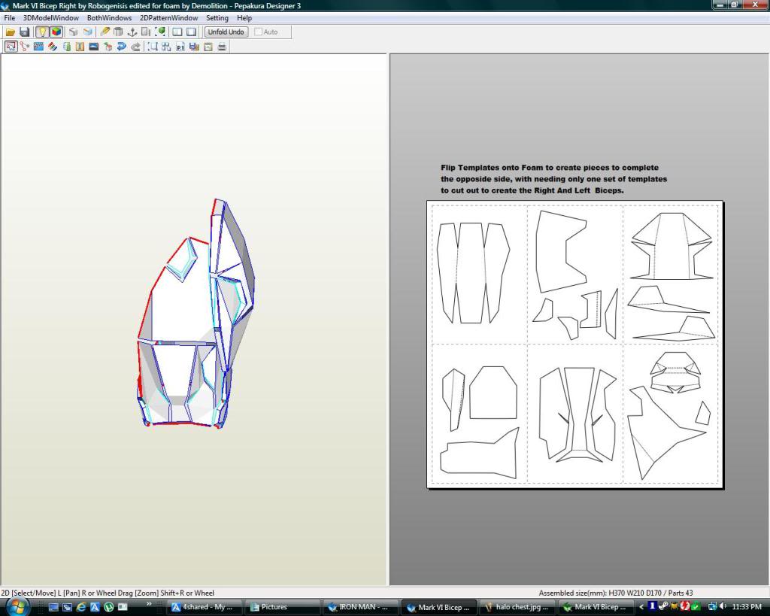Select the pencil edit tool icon
770x616 pixels.
(105, 32)
